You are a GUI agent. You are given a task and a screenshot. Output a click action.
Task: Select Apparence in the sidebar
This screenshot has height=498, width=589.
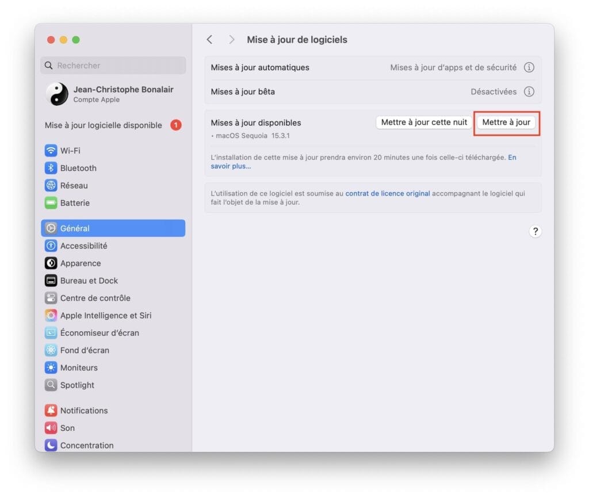click(51, 263)
